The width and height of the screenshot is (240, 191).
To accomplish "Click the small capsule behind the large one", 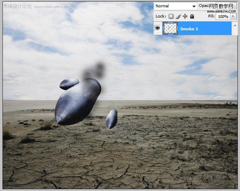I will pyautogui.click(x=69, y=84).
